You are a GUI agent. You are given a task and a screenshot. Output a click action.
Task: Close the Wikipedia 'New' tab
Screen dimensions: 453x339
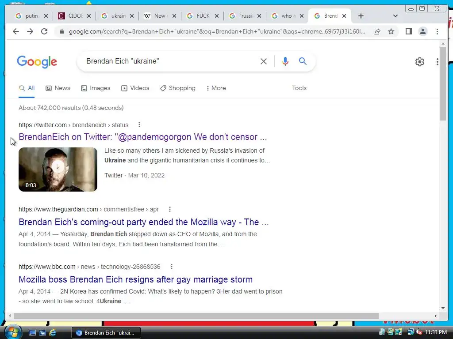(x=174, y=16)
